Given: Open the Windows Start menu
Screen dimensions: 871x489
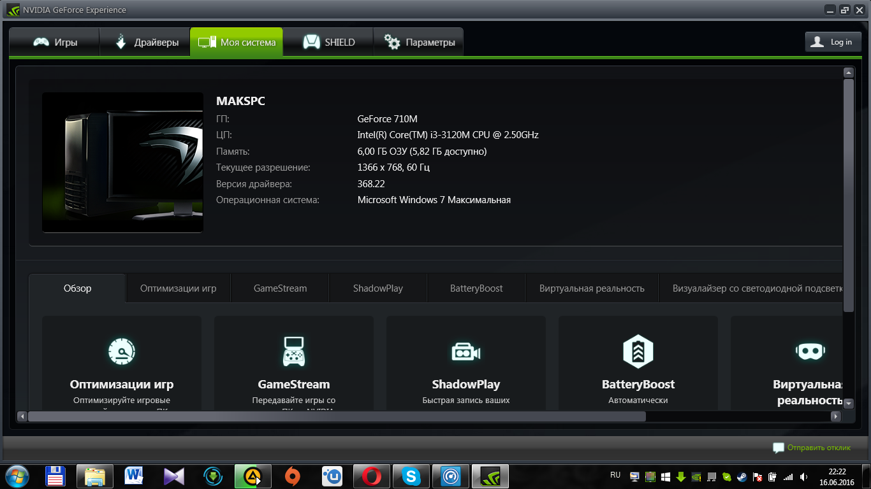Looking at the screenshot, I should pyautogui.click(x=17, y=476).
